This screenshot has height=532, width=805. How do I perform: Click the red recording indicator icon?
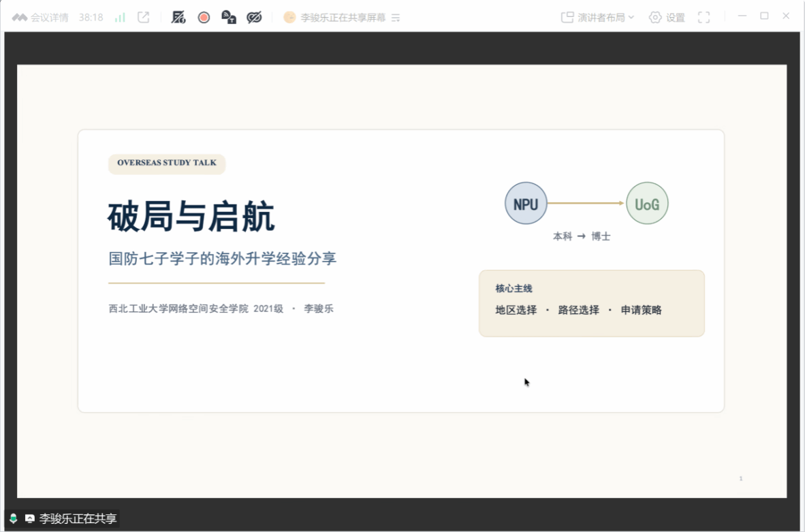click(204, 18)
